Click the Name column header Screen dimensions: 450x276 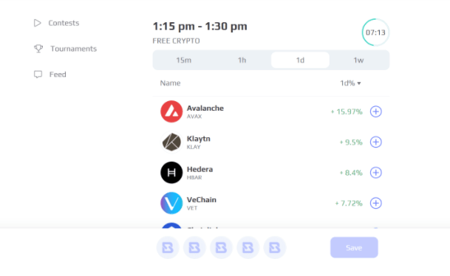[170, 83]
